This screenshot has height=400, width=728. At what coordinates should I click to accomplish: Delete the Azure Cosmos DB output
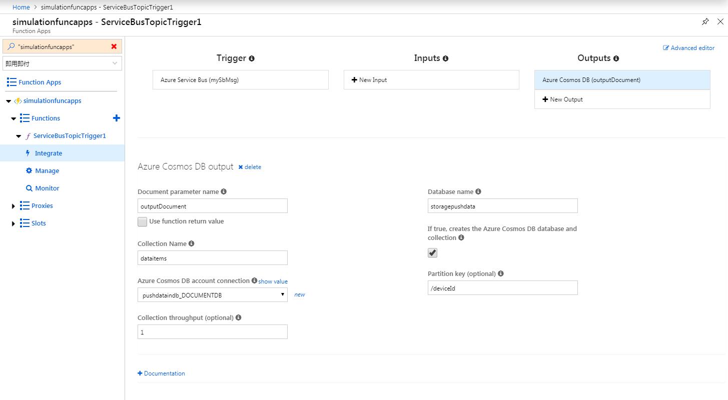tap(250, 167)
